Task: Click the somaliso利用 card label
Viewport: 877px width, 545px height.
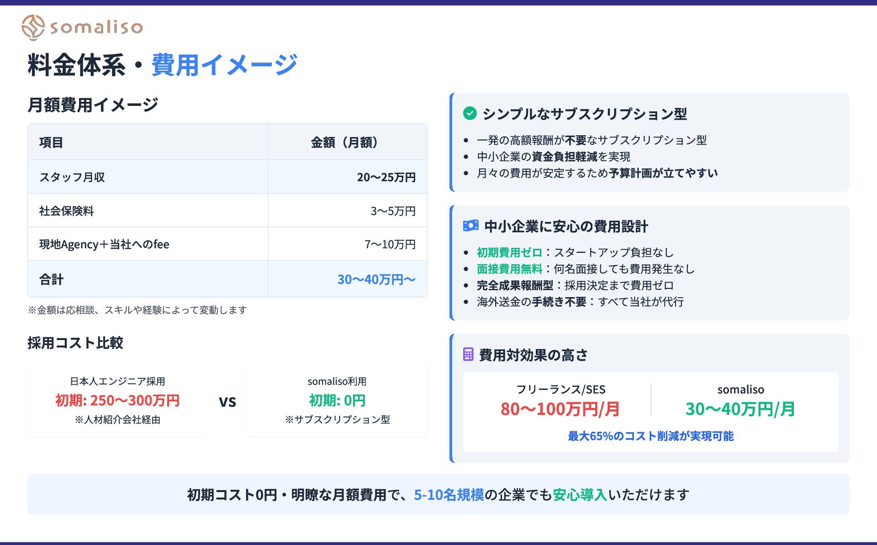Action: pyautogui.click(x=337, y=381)
